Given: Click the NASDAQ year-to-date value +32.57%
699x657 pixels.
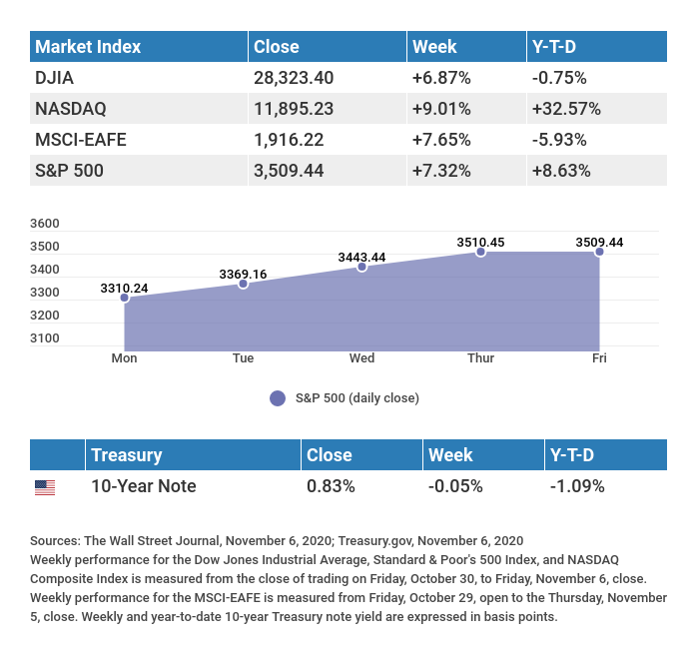Looking at the screenshot, I should tap(566, 108).
